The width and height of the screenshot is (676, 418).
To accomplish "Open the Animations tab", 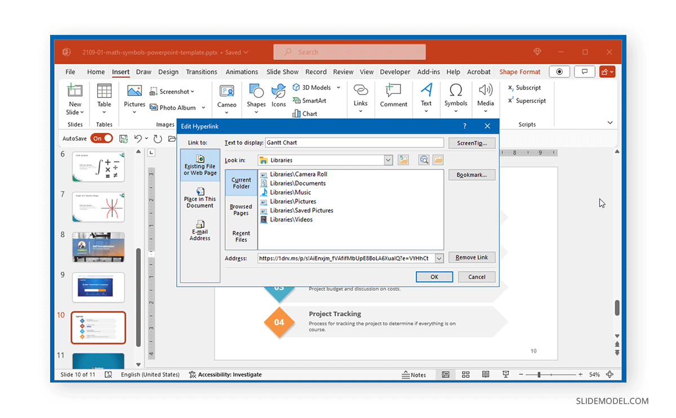I will tap(242, 72).
